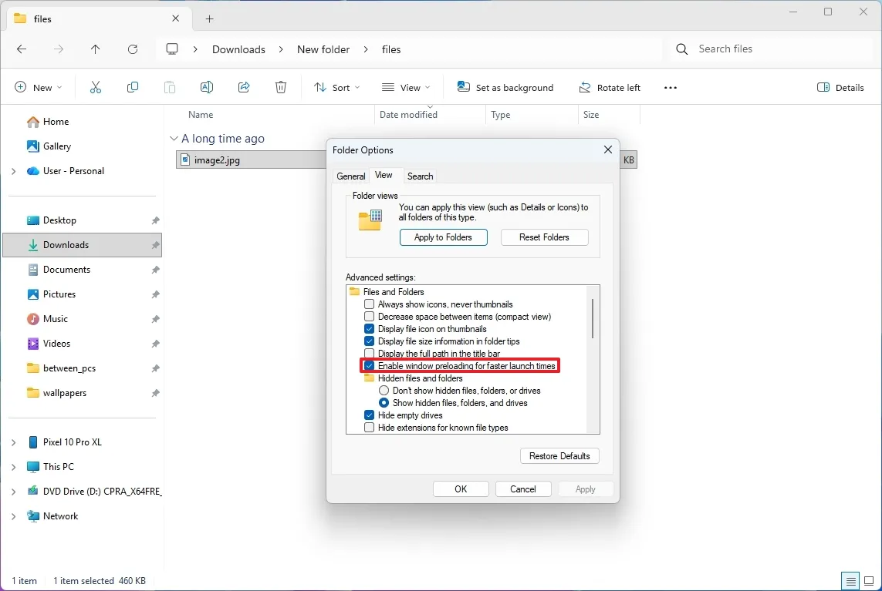
Task: Switch to the Search tab
Action: click(420, 176)
